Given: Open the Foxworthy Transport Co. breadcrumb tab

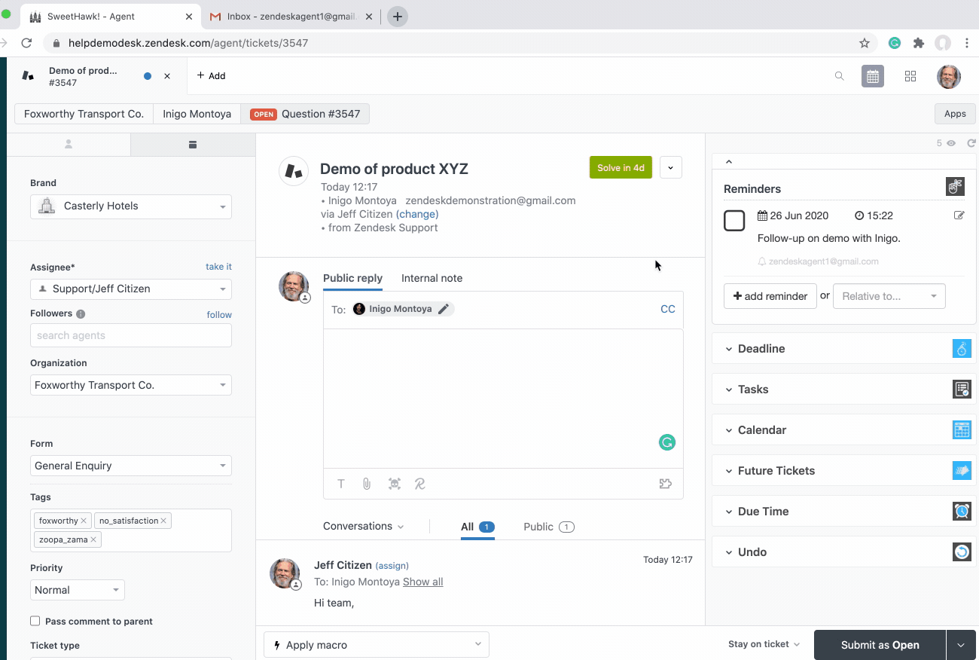Looking at the screenshot, I should click(84, 114).
